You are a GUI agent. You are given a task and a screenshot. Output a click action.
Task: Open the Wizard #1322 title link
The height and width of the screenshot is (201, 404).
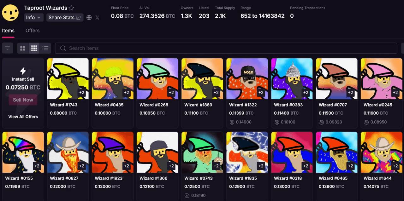243,105
